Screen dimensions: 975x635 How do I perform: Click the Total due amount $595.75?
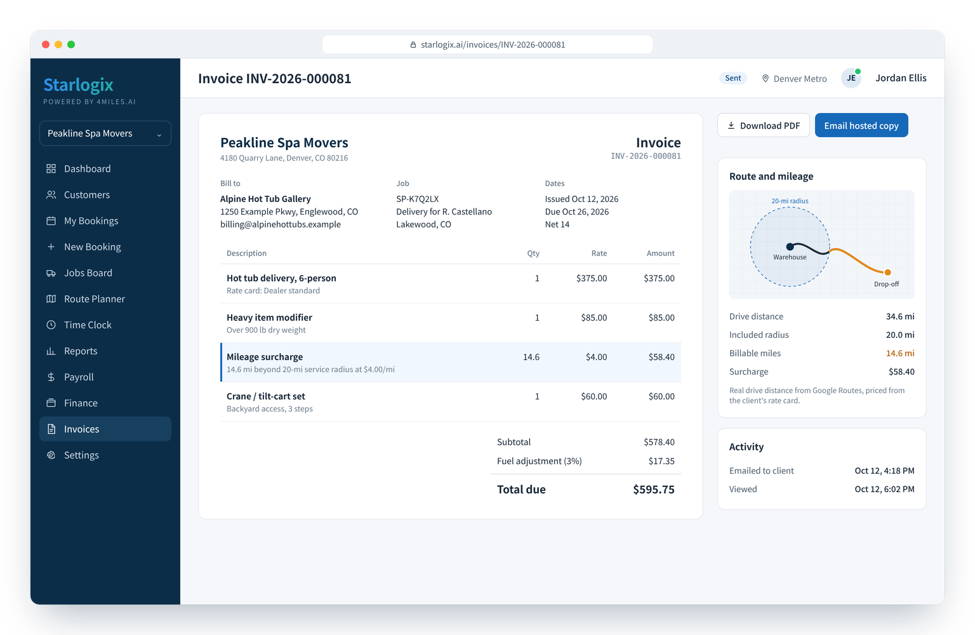[653, 490]
